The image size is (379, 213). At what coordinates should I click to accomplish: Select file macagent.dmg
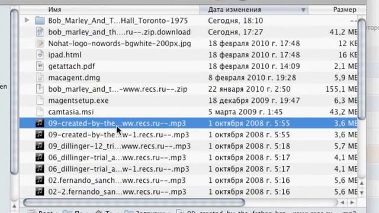click(x=74, y=78)
